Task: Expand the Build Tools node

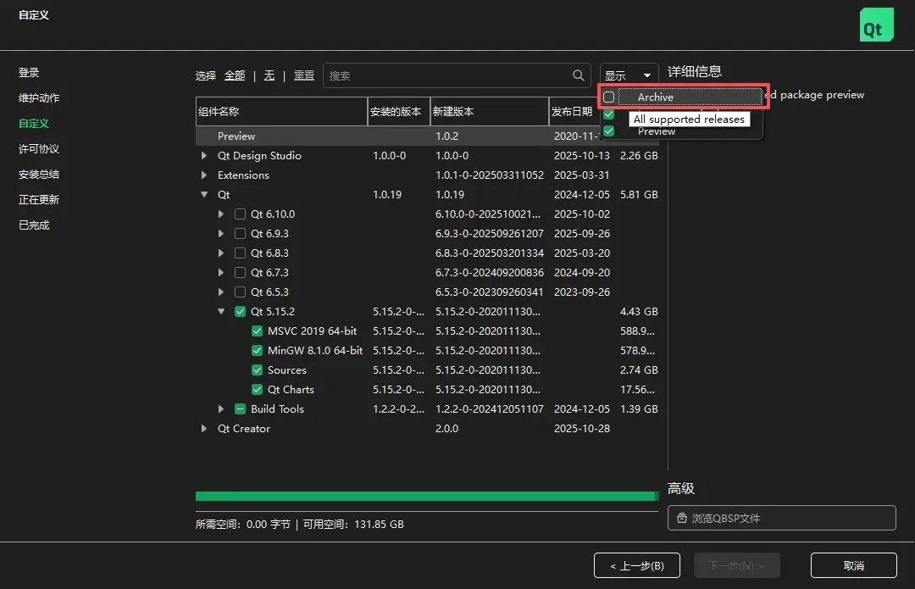Action: click(220, 409)
